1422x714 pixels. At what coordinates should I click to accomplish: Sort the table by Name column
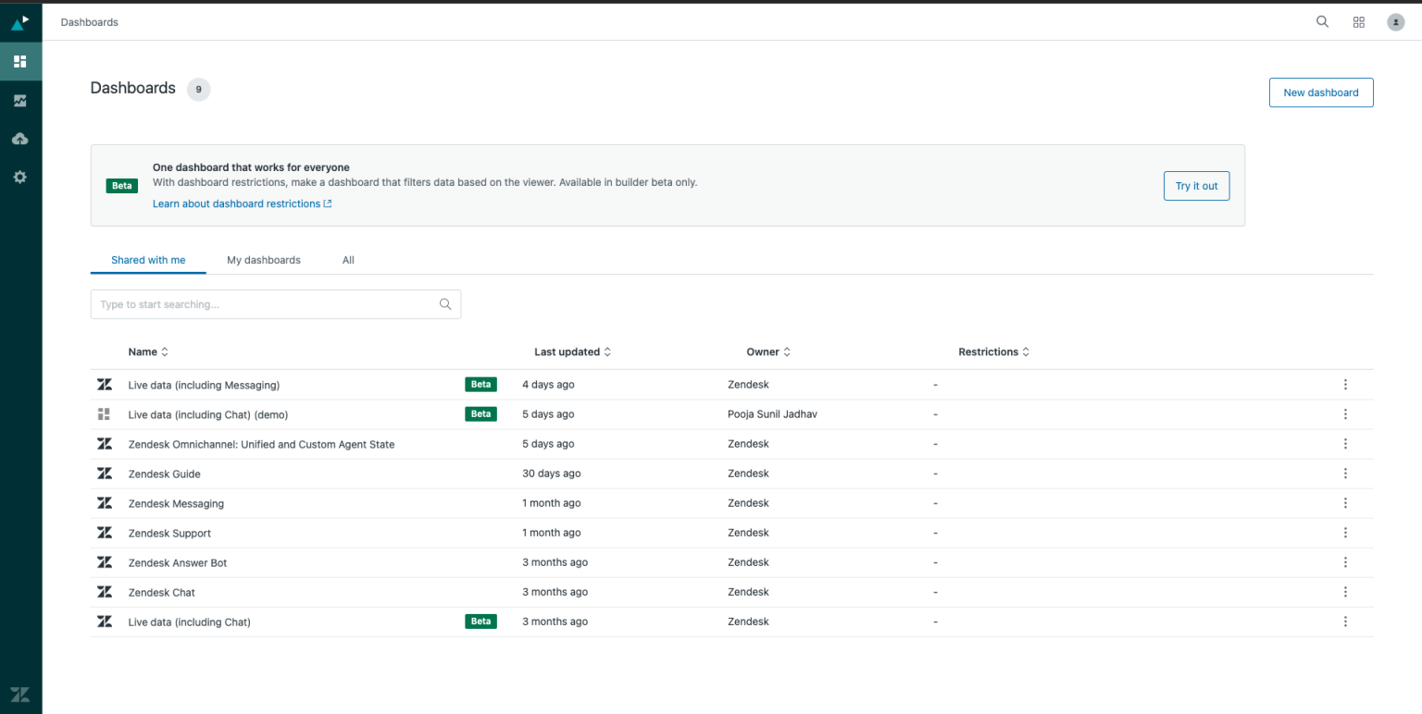coord(148,352)
